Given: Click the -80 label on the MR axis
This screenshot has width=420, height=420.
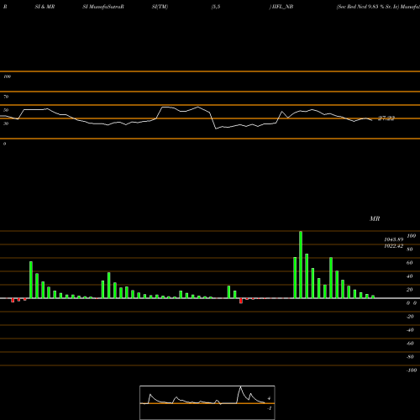Looking at the screenshot, I should (x=410, y=357).
